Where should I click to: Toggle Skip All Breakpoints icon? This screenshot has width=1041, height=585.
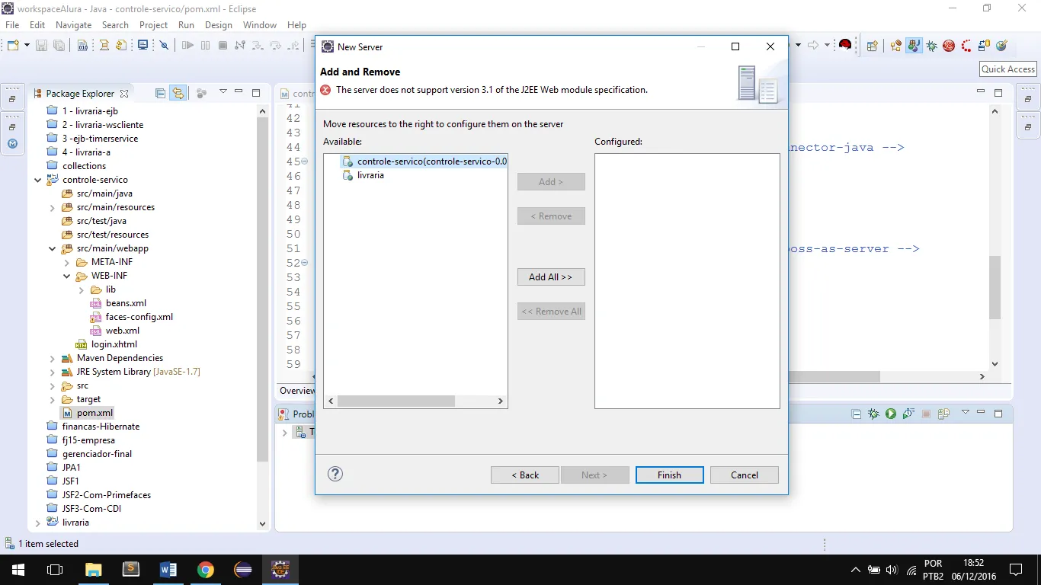[x=164, y=46]
